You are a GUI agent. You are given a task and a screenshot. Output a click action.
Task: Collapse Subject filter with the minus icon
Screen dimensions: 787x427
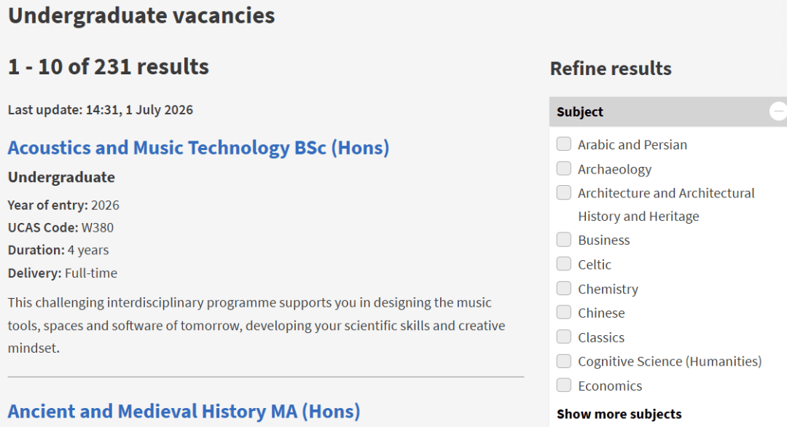(x=779, y=111)
